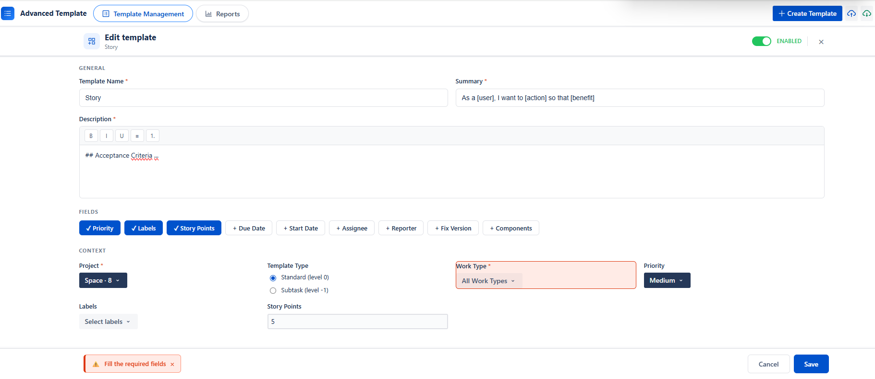Viewport: 875px width, 379px height.
Task: Deselect the Labels field chip
Action: (x=144, y=228)
